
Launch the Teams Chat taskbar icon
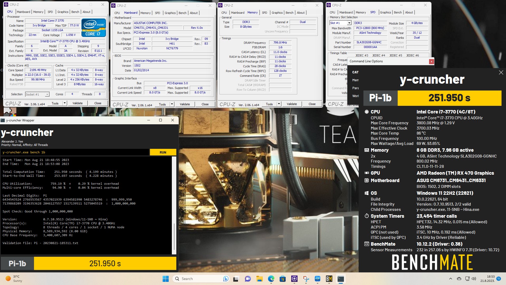click(x=247, y=279)
